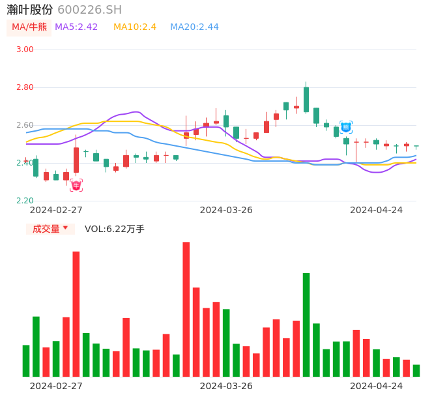Click the last green volume bar on the right
This screenshot has width=447, height=395.
tap(416, 370)
